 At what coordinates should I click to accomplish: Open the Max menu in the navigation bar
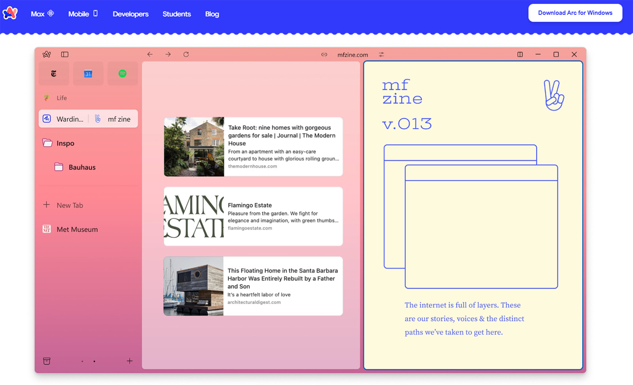[42, 14]
